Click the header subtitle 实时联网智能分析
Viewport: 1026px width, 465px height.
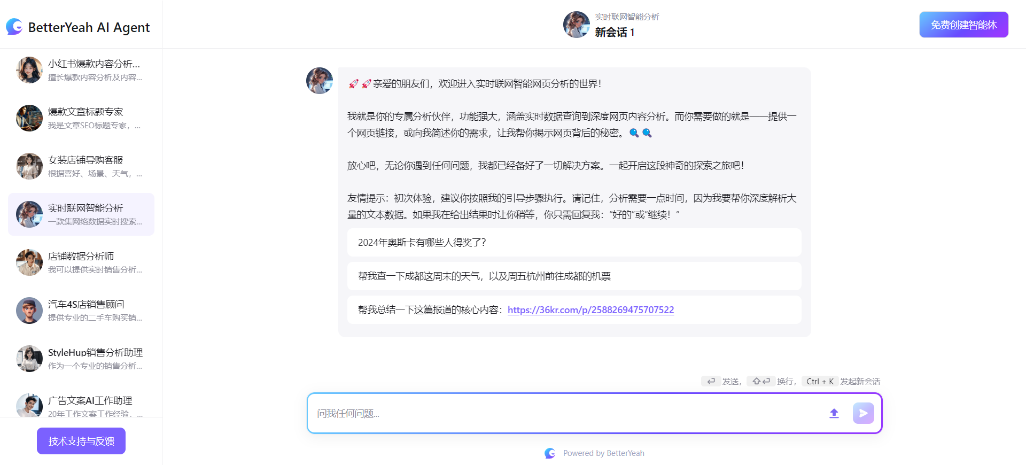627,17
